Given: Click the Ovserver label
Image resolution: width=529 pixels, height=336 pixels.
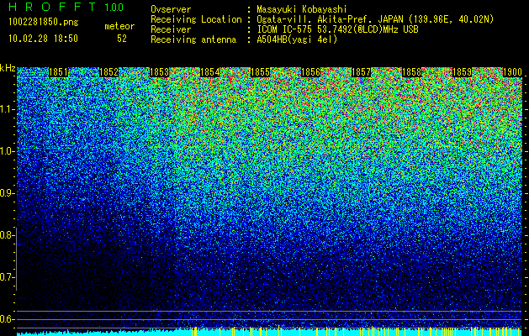Looking at the screenshot, I should [x=171, y=9].
